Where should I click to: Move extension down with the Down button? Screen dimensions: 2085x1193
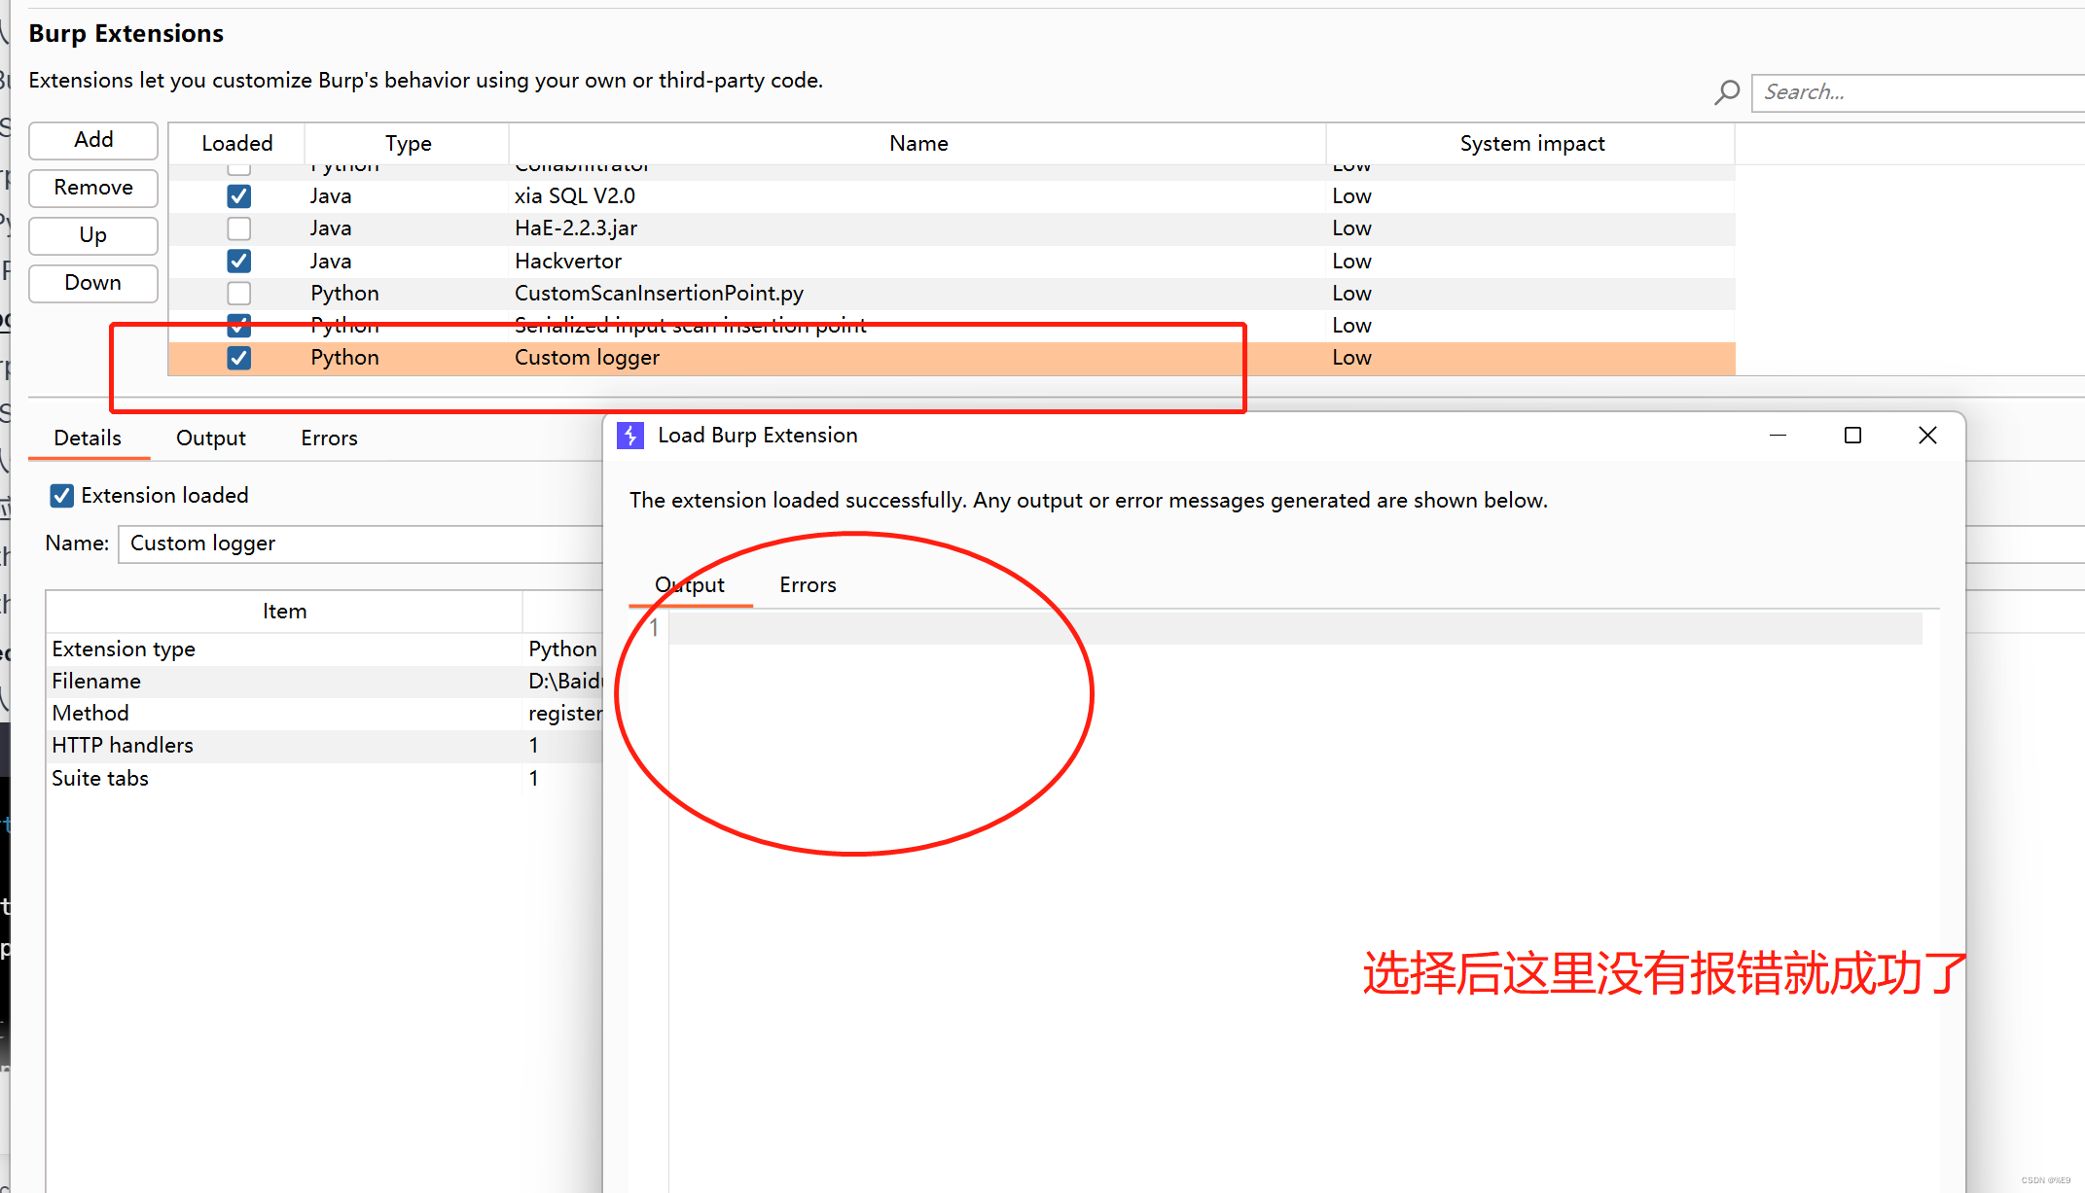click(92, 283)
